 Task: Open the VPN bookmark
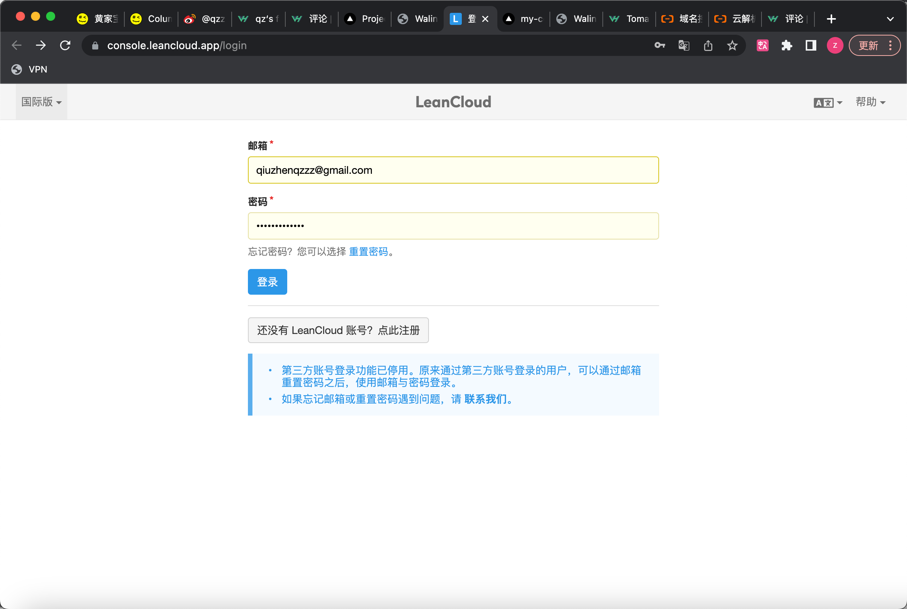(x=29, y=69)
